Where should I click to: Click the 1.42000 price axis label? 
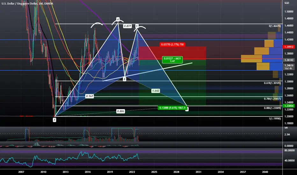[289, 39]
